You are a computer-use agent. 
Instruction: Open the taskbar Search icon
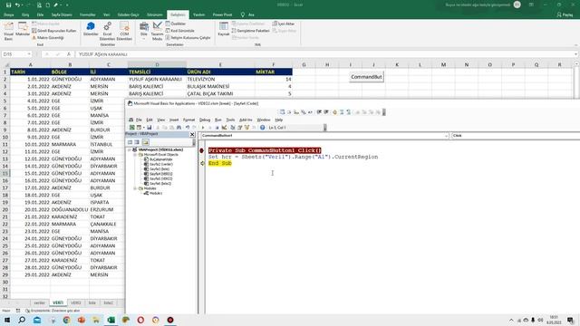22,320
